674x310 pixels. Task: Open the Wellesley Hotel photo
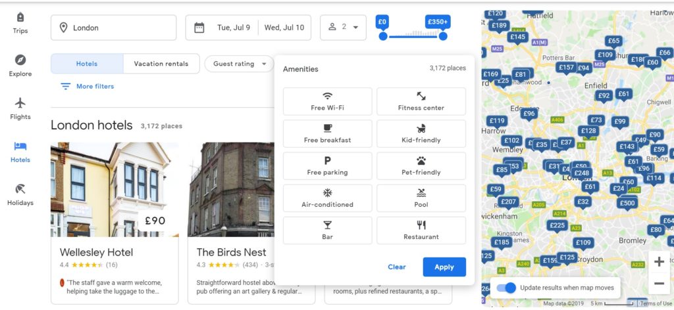pyautogui.click(x=115, y=190)
